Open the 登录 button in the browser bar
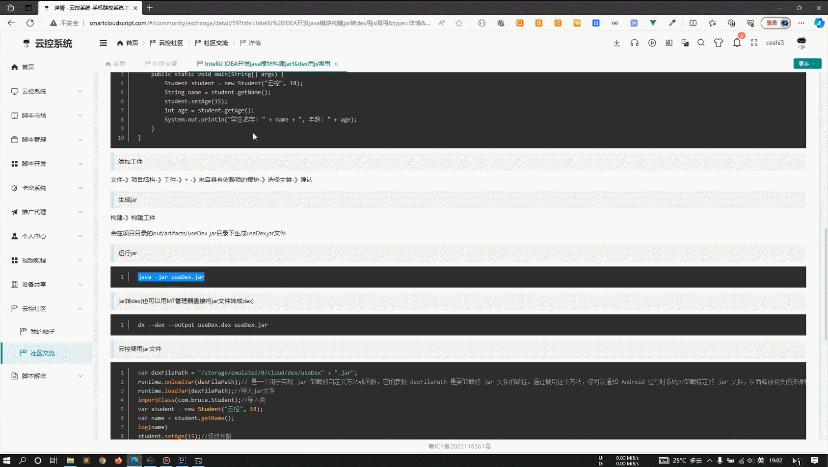 [772, 23]
